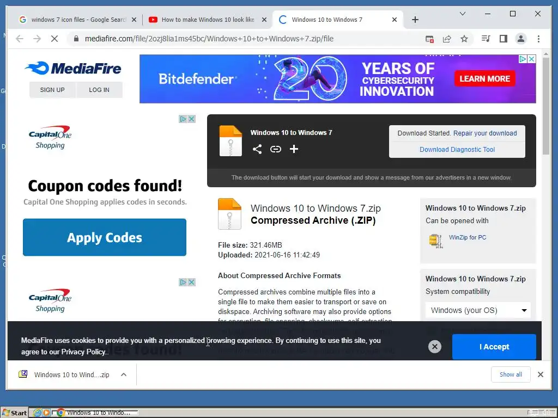Viewport: 558px width, 418px height.
Task: Expand the download item options chevron
Action: pos(124,374)
